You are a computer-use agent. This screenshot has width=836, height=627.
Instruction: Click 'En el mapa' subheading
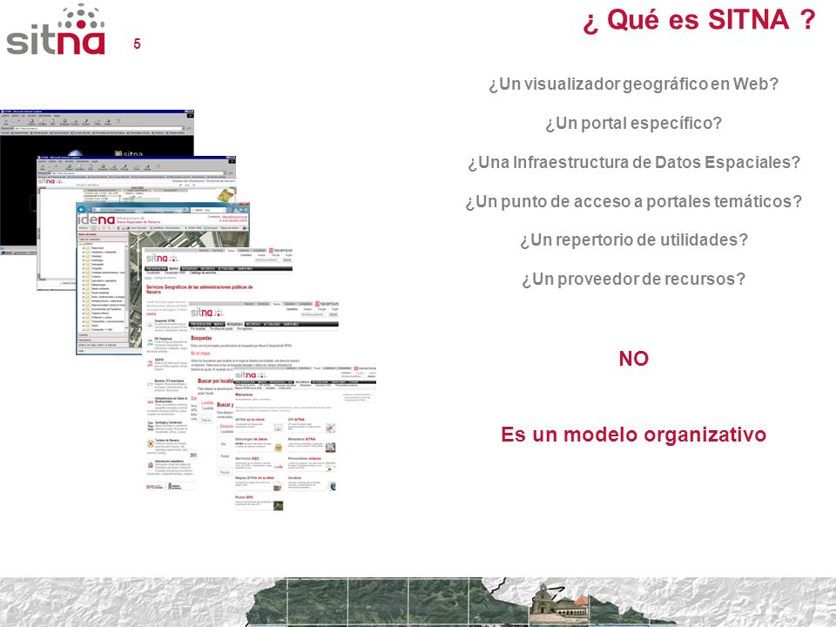click(x=200, y=353)
